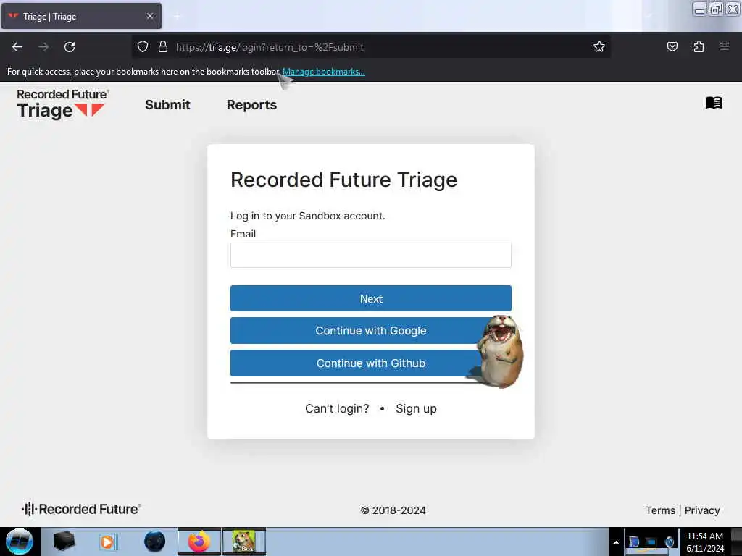Open the Windows Start menu
The height and width of the screenshot is (556, 742).
point(20,542)
